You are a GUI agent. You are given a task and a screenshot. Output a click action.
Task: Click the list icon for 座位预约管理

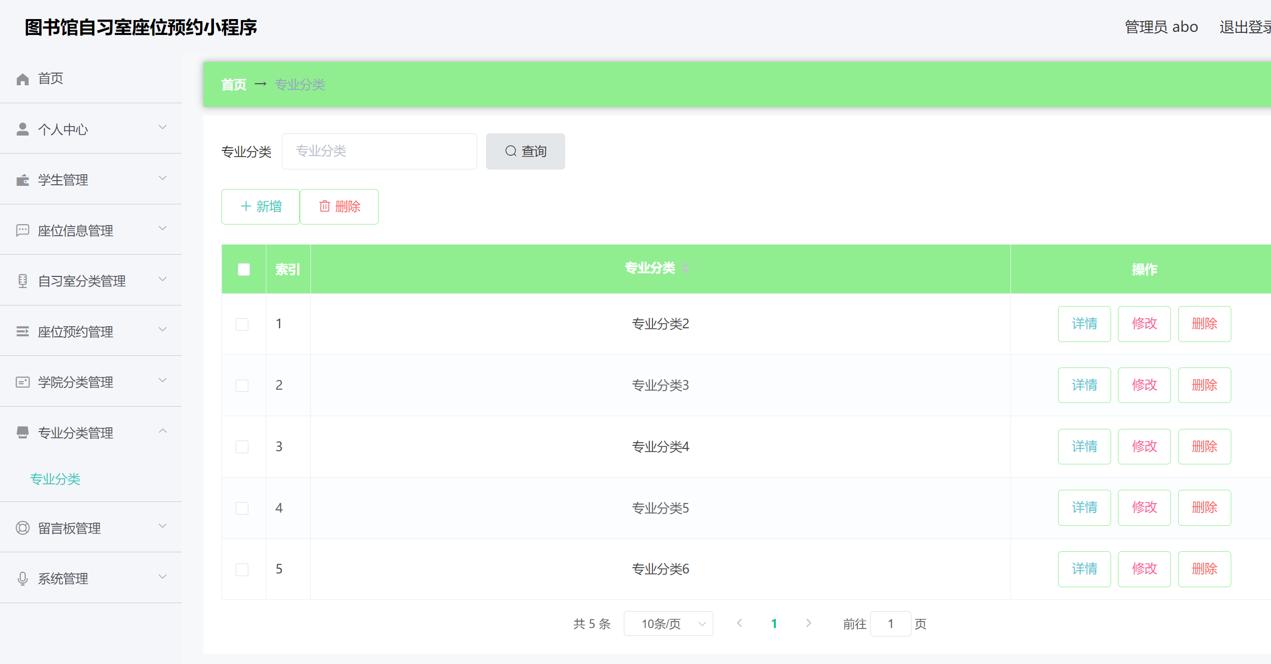pyautogui.click(x=22, y=331)
